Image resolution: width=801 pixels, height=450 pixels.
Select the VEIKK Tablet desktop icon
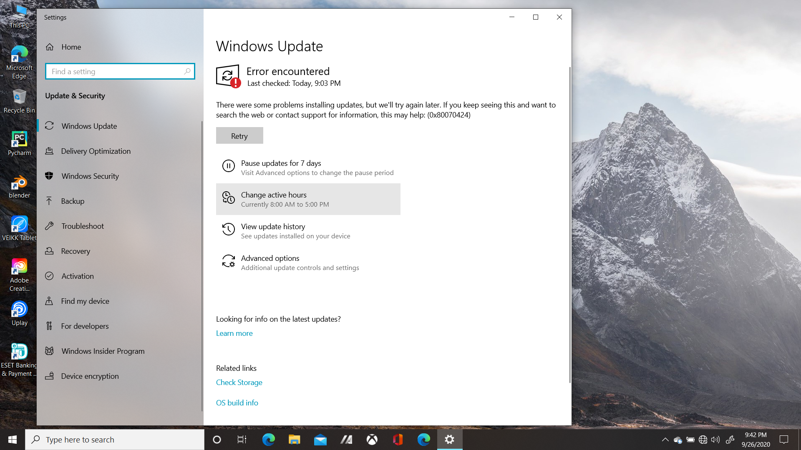pos(19,229)
